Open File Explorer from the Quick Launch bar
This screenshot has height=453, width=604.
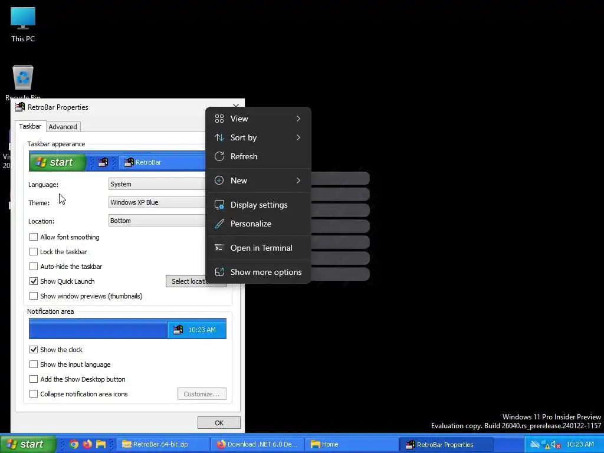[101, 444]
